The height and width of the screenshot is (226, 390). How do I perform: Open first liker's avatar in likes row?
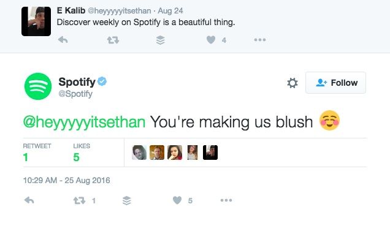[x=139, y=153]
